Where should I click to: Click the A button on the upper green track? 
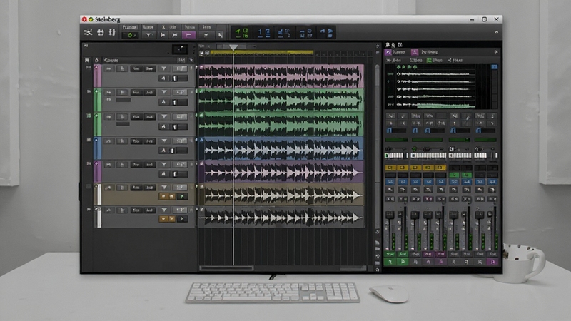click(163, 102)
